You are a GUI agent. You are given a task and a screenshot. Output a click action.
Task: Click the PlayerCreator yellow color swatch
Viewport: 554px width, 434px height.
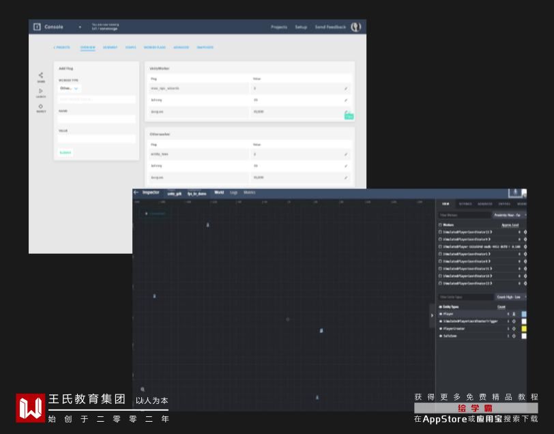click(524, 329)
